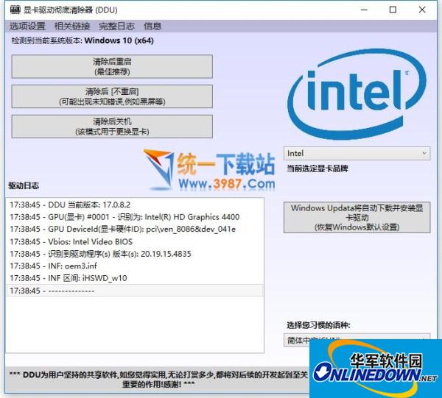Open the language selection dropdown 简体中文
Screen dimensions: 442x398
(357, 341)
